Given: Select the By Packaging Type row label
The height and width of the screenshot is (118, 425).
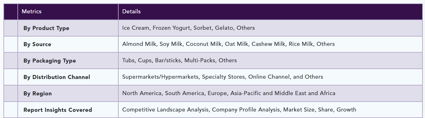Looking at the screenshot, I should click(x=50, y=61).
